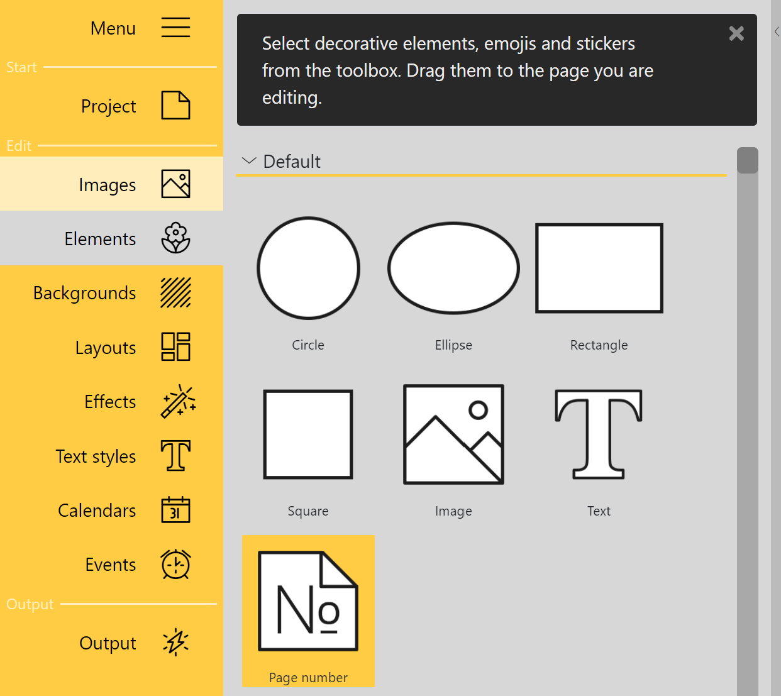This screenshot has height=696, width=781.
Task: Open the Calendars date icon
Action: point(175,510)
